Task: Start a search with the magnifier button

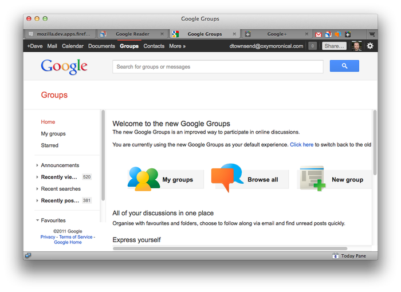Action: point(344,66)
